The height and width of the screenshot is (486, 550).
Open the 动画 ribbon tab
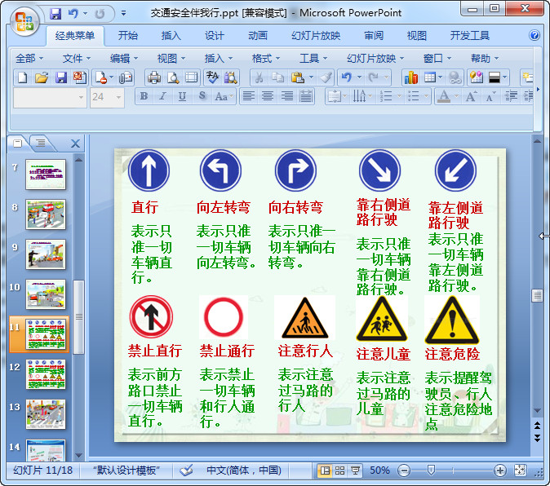(258, 35)
